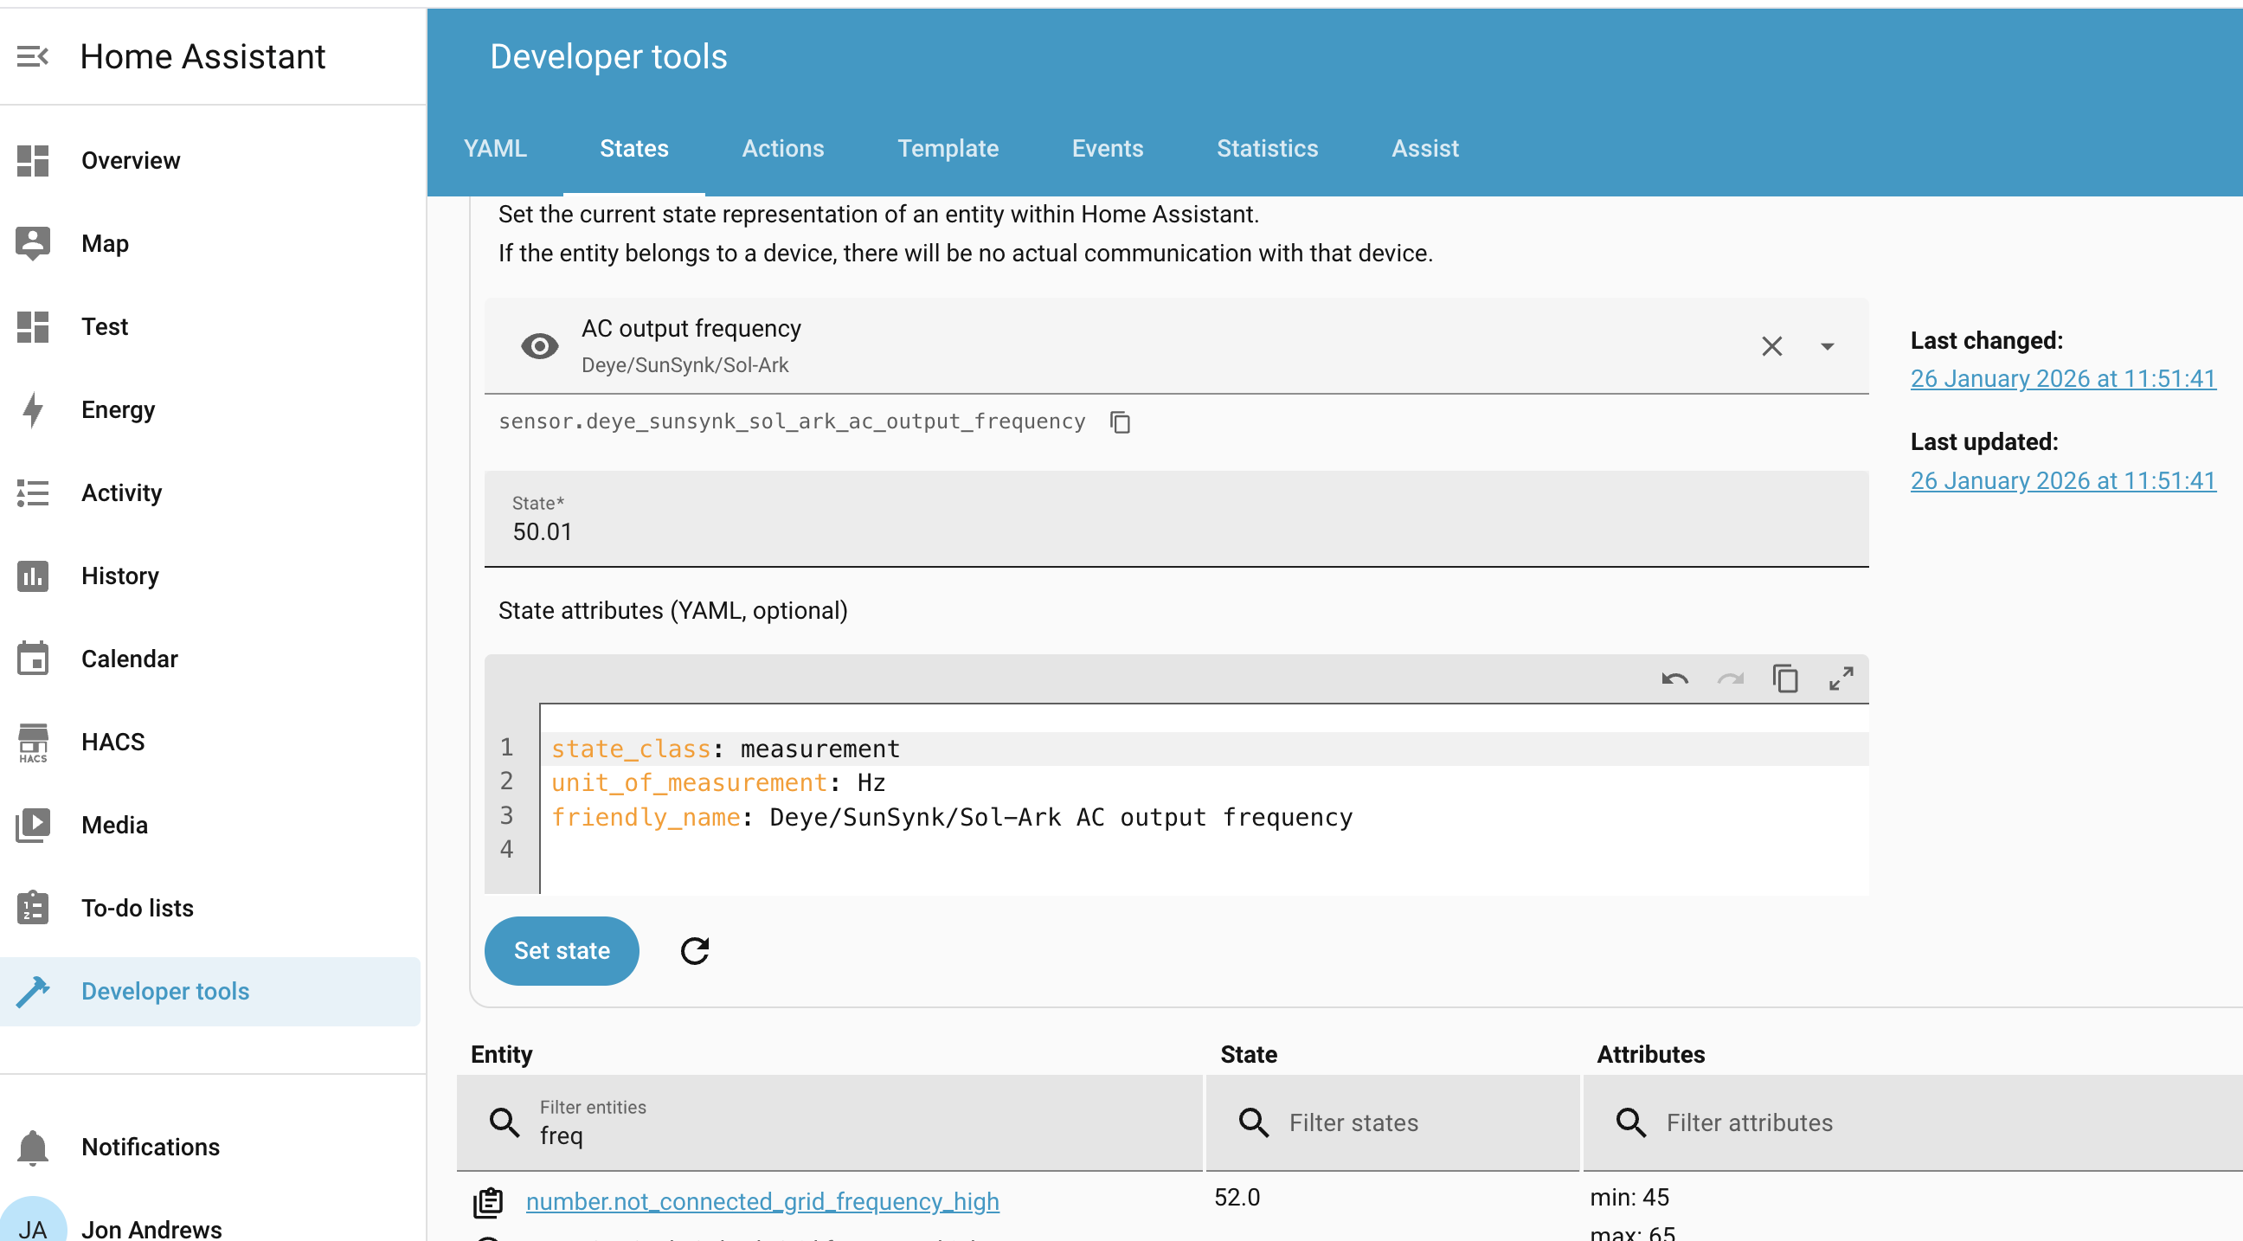This screenshot has height=1241, width=2243.
Task: Redo the YAML editor change
Action: click(x=1730, y=678)
